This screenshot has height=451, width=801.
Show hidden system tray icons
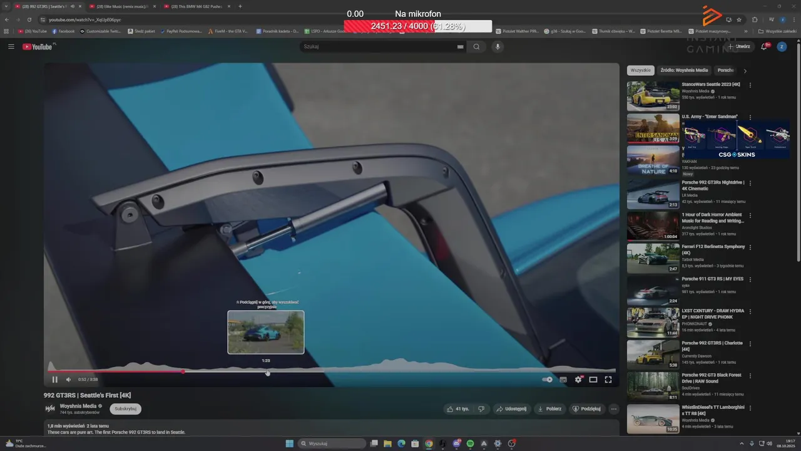[x=743, y=443]
